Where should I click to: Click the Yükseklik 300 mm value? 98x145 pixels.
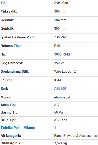60,11
